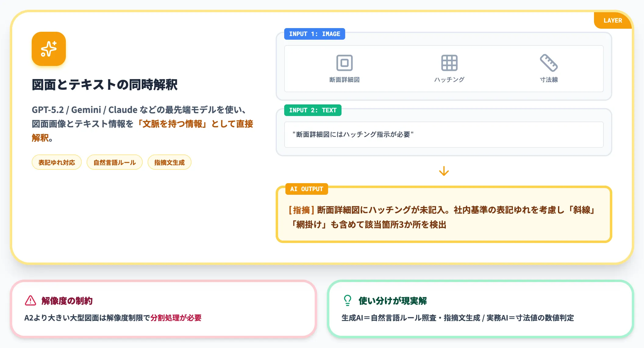Select the 自然言語ルール tag
This screenshot has height=348, width=644.
click(x=115, y=162)
